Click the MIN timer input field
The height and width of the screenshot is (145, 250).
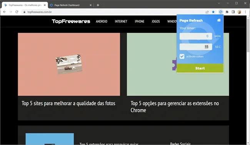point(196,36)
